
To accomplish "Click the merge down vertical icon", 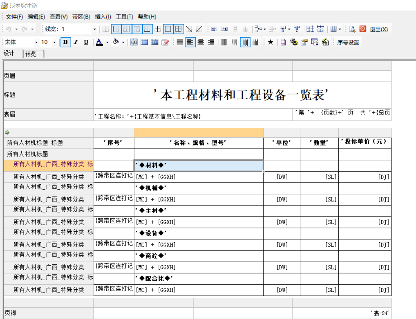I will (297, 29).
